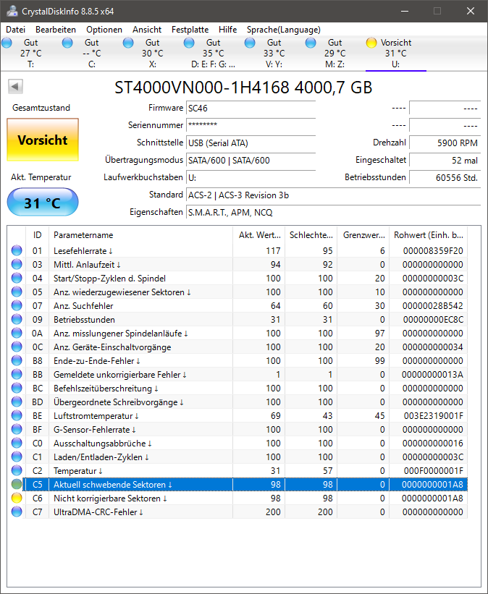
Task: Select disk U: with Vorsicht status
Action: [395, 54]
